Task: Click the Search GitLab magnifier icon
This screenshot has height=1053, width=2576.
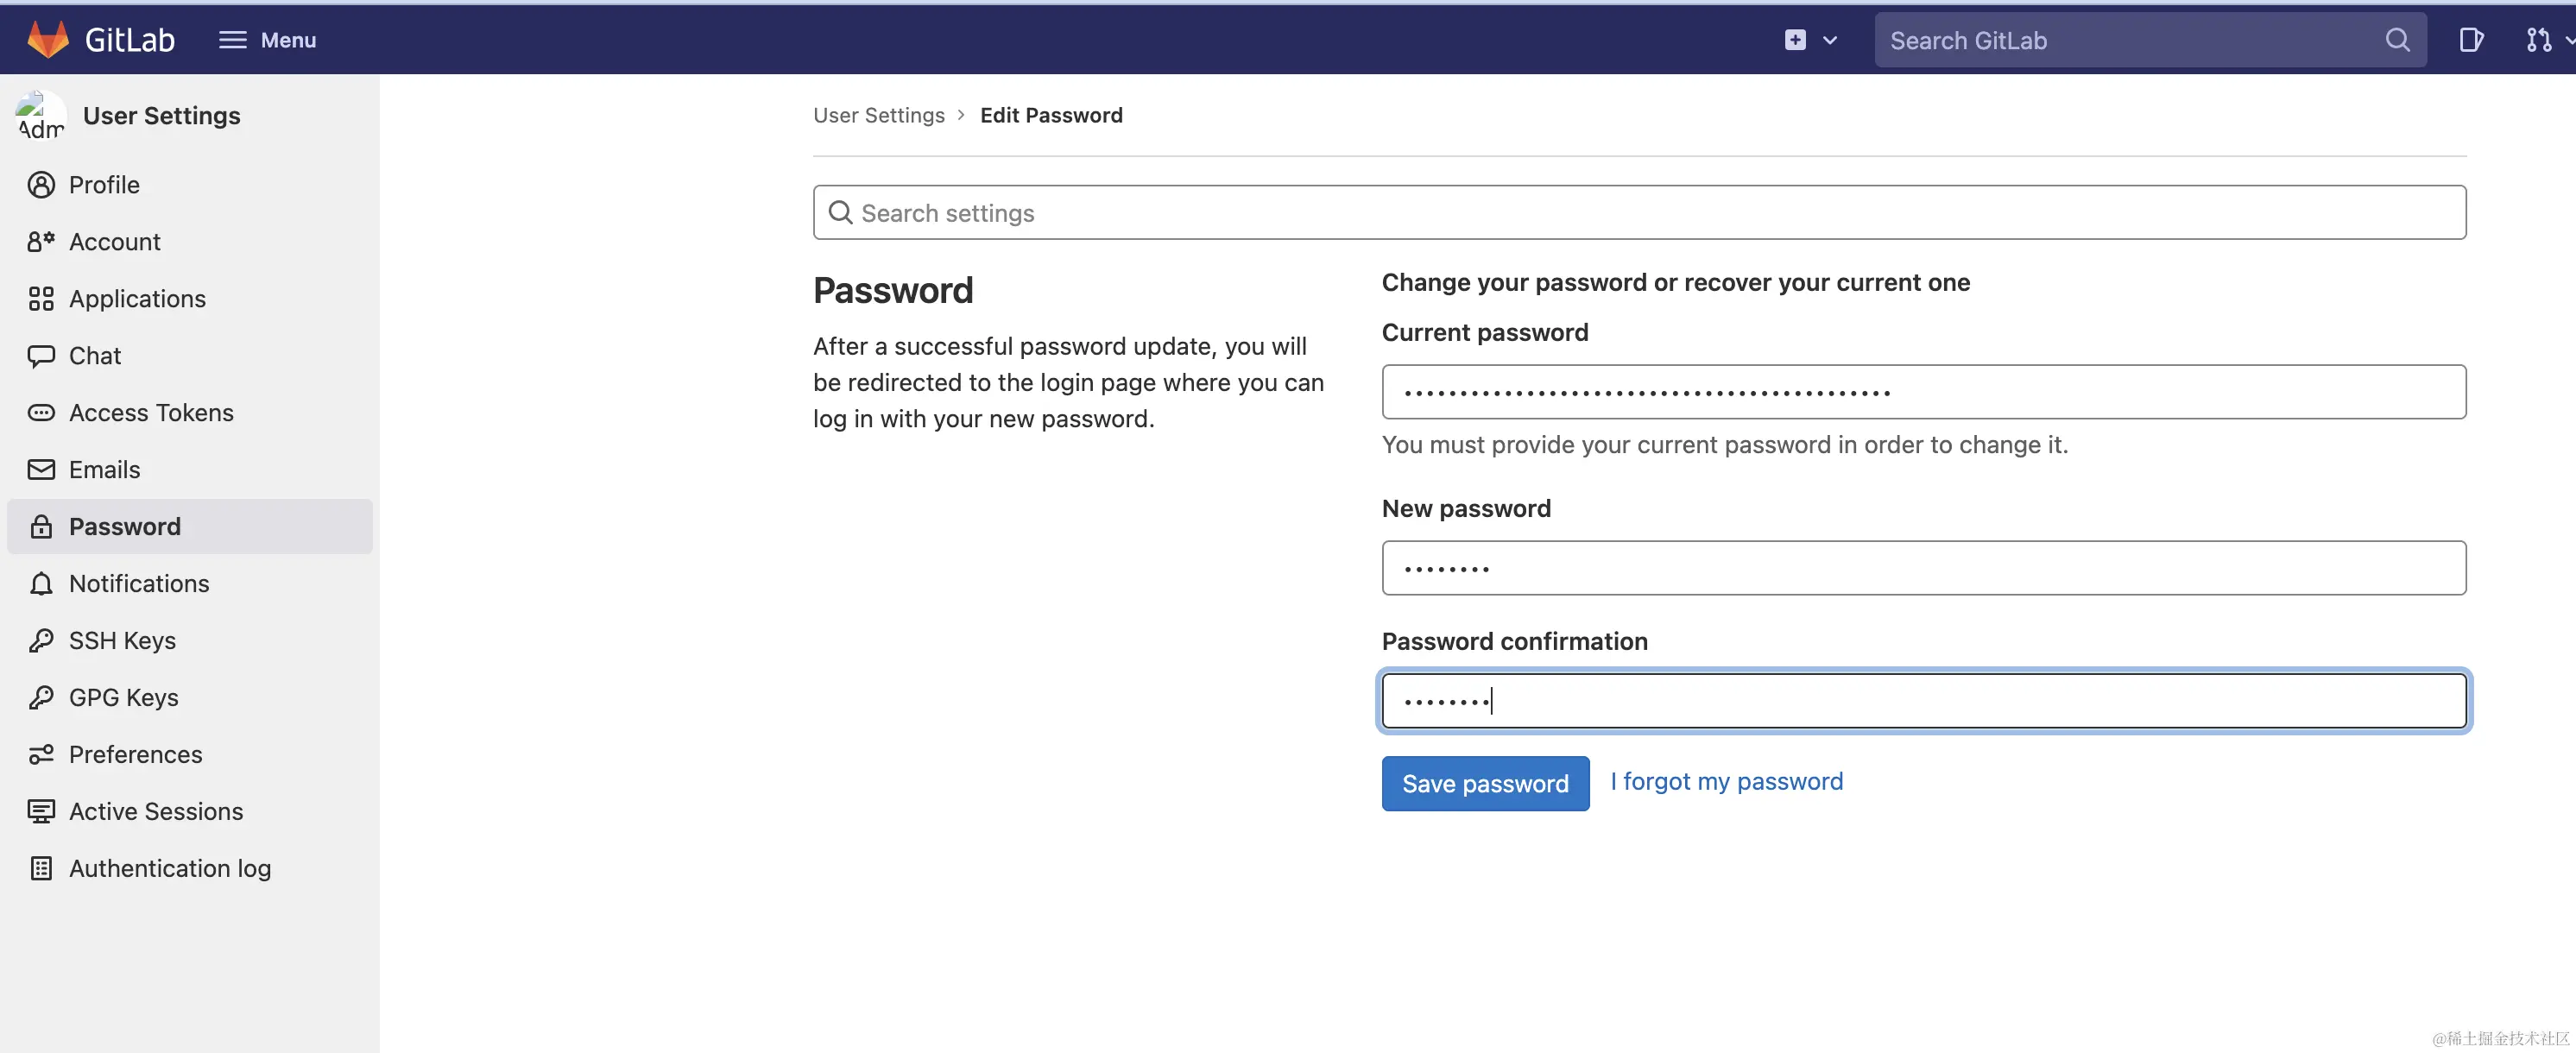Action: (x=2397, y=40)
